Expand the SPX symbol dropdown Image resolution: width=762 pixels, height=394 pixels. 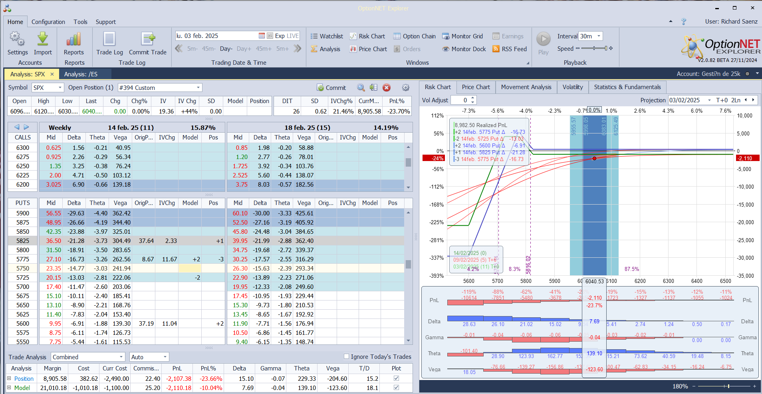60,88
